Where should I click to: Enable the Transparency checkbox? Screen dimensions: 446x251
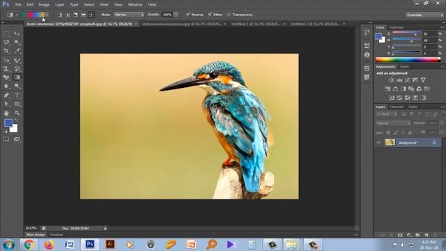pyautogui.click(x=229, y=15)
